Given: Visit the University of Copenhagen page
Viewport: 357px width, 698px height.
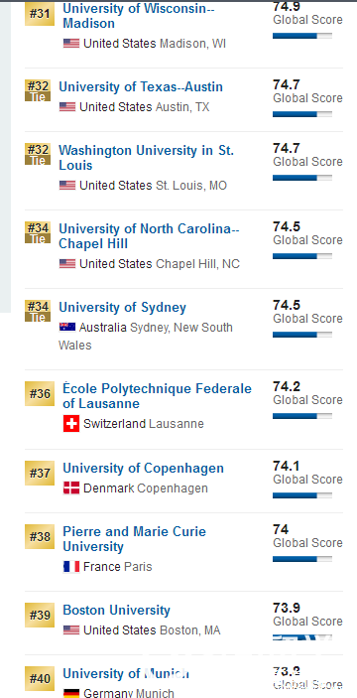Looking at the screenshot, I should [x=143, y=468].
